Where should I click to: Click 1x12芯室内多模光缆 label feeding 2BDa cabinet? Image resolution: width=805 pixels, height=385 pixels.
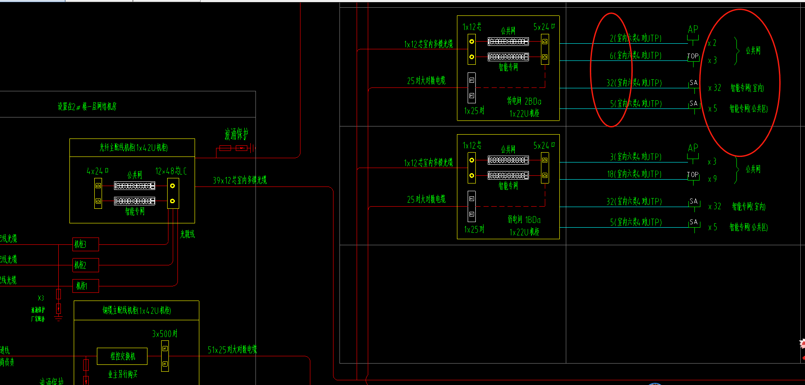pos(428,44)
